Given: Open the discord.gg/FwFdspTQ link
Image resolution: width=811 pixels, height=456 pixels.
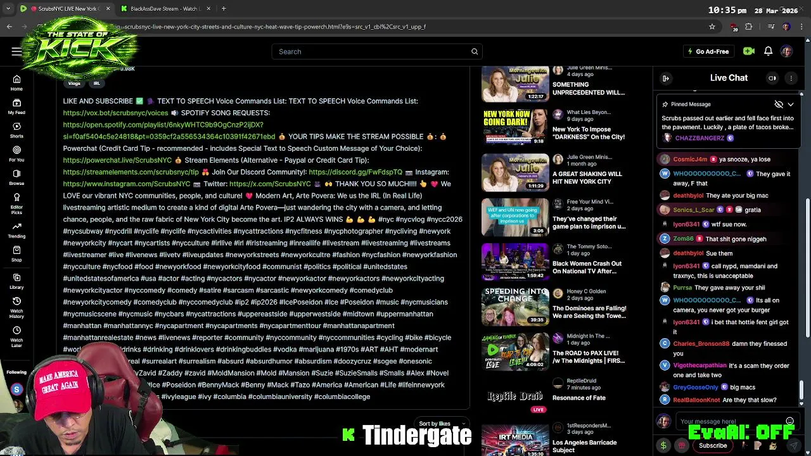Looking at the screenshot, I should tap(355, 172).
